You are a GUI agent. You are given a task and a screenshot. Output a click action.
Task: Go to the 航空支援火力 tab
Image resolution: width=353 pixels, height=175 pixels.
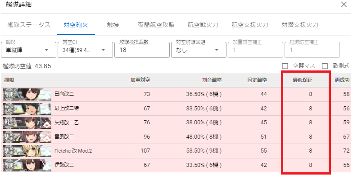point(249,25)
